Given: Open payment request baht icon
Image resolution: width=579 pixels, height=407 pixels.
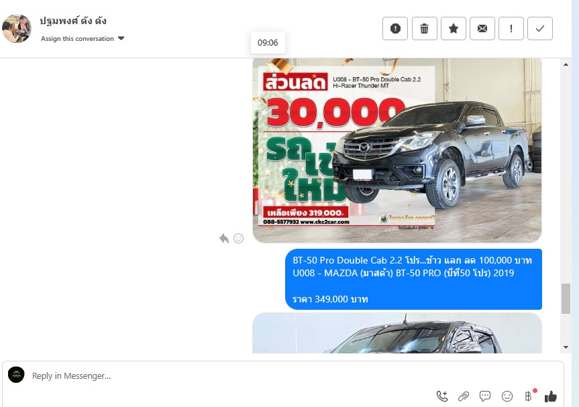Looking at the screenshot, I should click(529, 396).
